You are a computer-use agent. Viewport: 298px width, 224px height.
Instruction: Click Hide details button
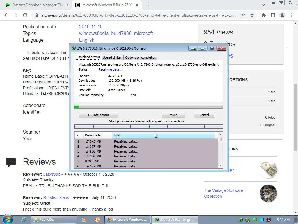click(x=98, y=115)
